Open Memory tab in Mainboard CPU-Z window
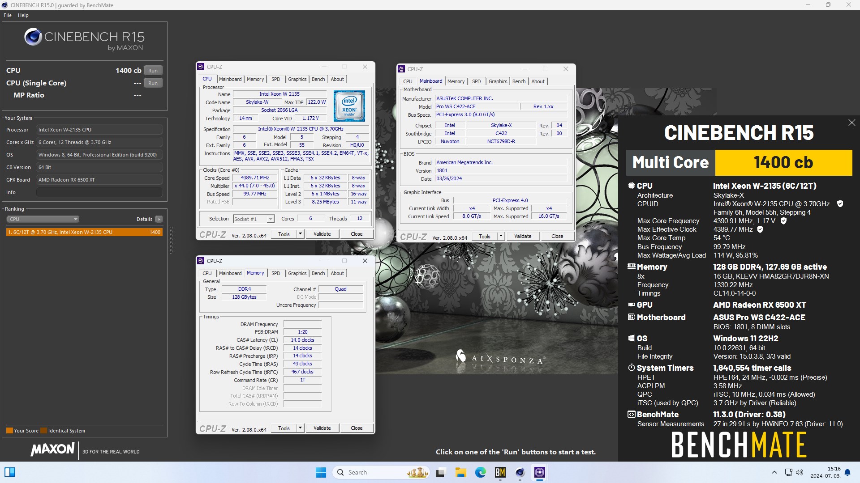Screen dimensions: 860x483 click(456, 81)
